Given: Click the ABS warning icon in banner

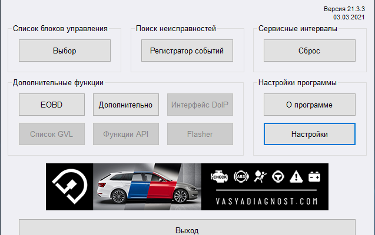Looking at the screenshot, I should click(241, 177).
